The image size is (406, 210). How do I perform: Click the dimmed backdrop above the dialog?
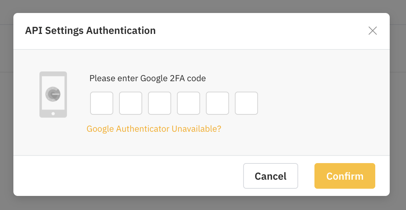click(x=203, y=6)
